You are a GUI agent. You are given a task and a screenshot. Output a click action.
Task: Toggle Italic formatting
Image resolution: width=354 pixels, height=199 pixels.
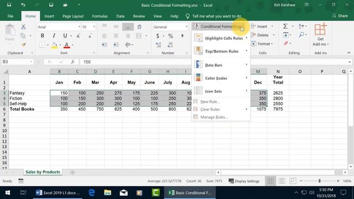click(x=54, y=35)
